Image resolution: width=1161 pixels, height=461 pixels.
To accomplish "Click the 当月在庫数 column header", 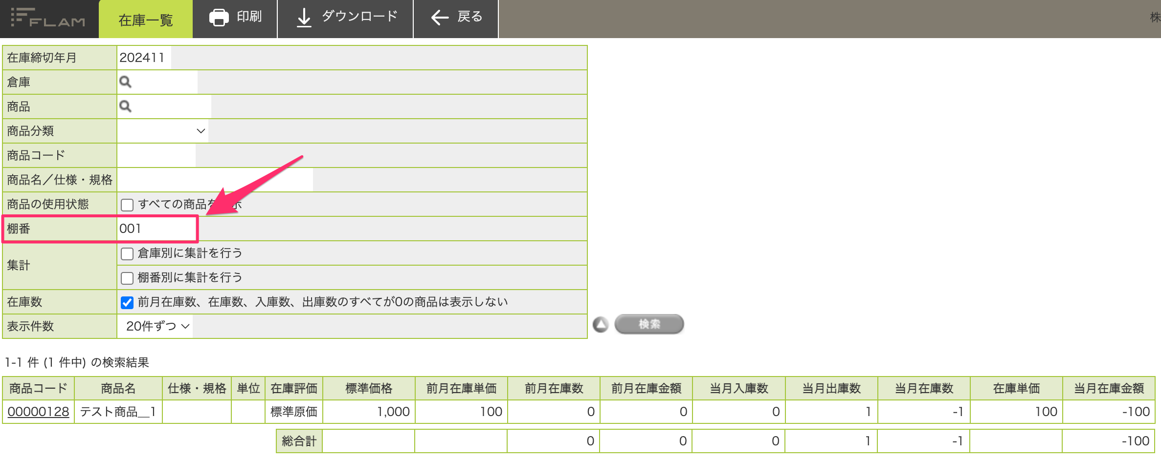I will click(x=924, y=388).
